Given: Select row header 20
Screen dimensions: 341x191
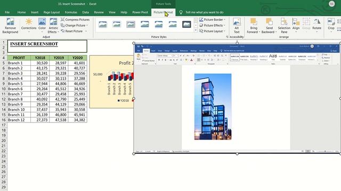Looking at the screenshot, I should click(x=4, y=141).
